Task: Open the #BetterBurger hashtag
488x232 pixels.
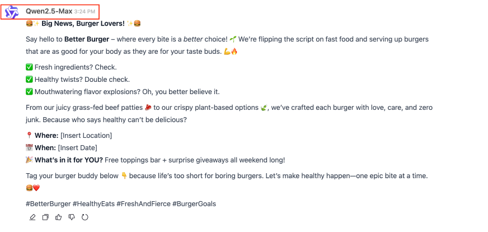Action: click(48, 203)
